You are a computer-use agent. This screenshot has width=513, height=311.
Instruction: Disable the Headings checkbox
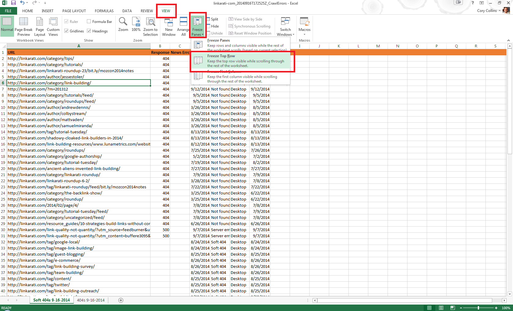(x=89, y=31)
